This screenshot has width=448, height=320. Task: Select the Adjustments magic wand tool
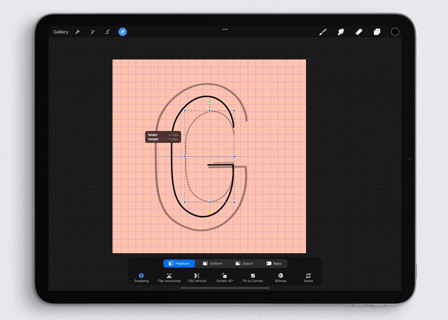coord(93,32)
